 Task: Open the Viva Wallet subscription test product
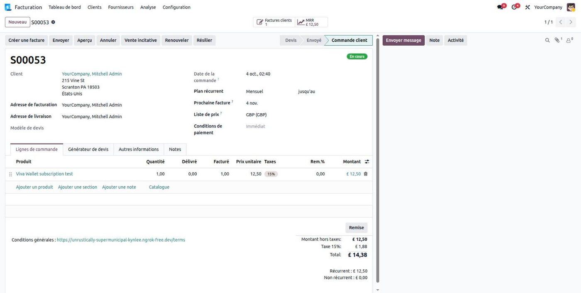coord(44,174)
